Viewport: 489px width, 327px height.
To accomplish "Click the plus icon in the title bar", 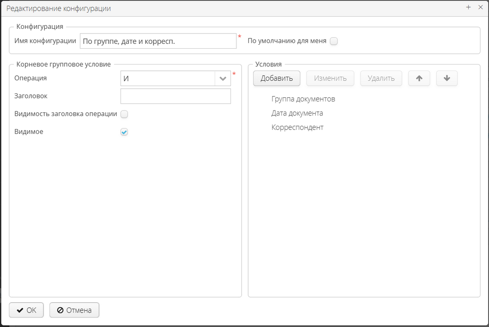I will tap(468, 7).
